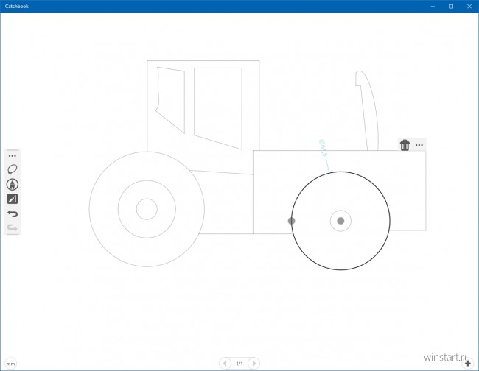Switch units using the mm button

pos(11,364)
